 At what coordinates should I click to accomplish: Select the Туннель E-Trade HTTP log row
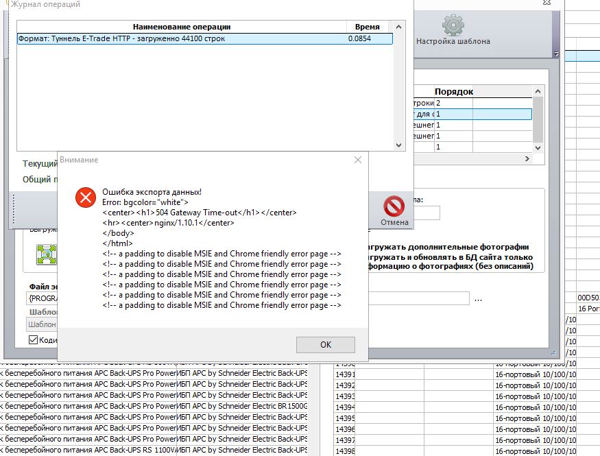click(205, 38)
